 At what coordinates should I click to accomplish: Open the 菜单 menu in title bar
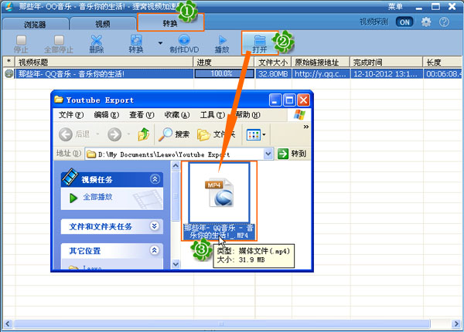pos(395,6)
